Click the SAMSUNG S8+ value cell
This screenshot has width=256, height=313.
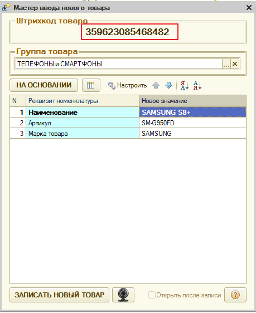click(192, 112)
